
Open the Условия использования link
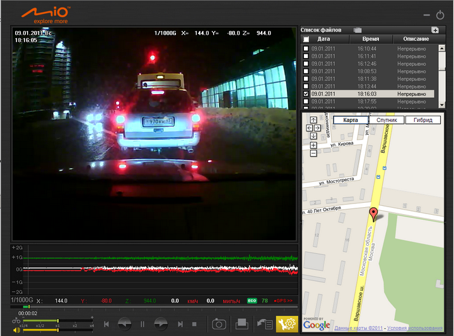415,328
